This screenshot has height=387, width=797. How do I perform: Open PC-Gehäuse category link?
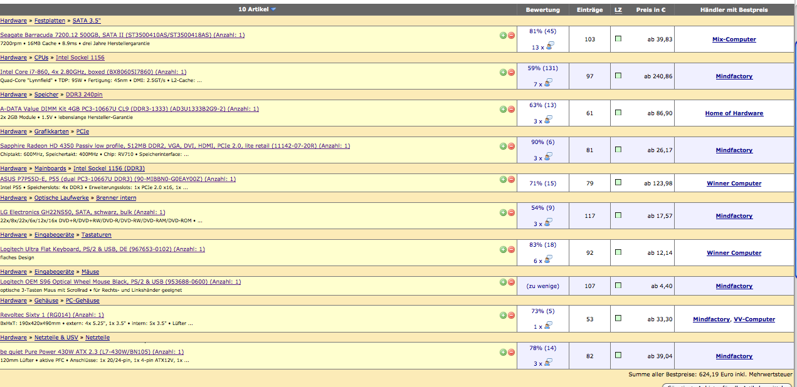tap(83, 301)
